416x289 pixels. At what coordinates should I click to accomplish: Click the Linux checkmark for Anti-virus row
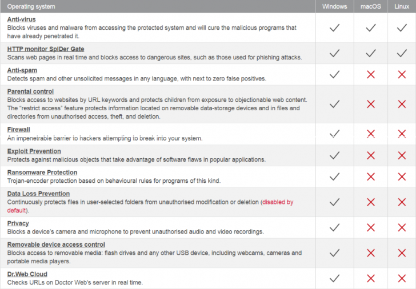tap(402, 27)
